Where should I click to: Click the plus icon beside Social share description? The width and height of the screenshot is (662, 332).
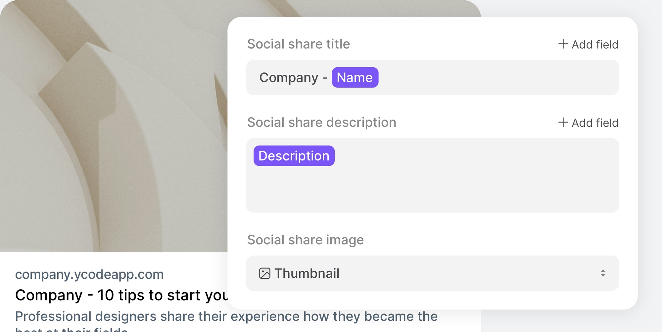563,122
